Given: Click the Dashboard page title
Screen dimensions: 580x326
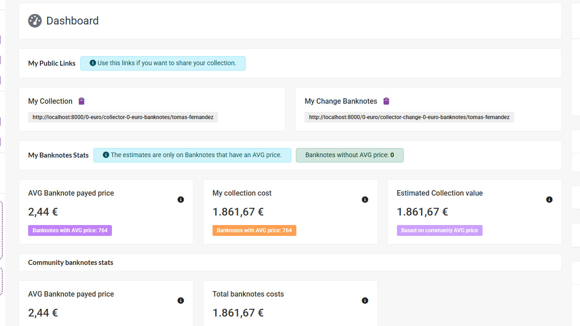Looking at the screenshot, I should tap(72, 21).
